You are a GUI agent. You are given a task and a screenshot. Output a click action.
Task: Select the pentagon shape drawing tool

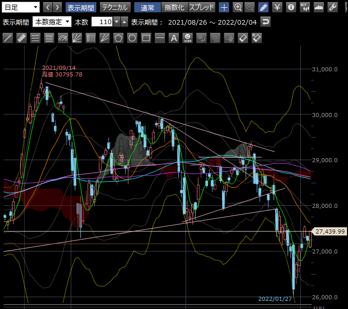[x=118, y=38]
